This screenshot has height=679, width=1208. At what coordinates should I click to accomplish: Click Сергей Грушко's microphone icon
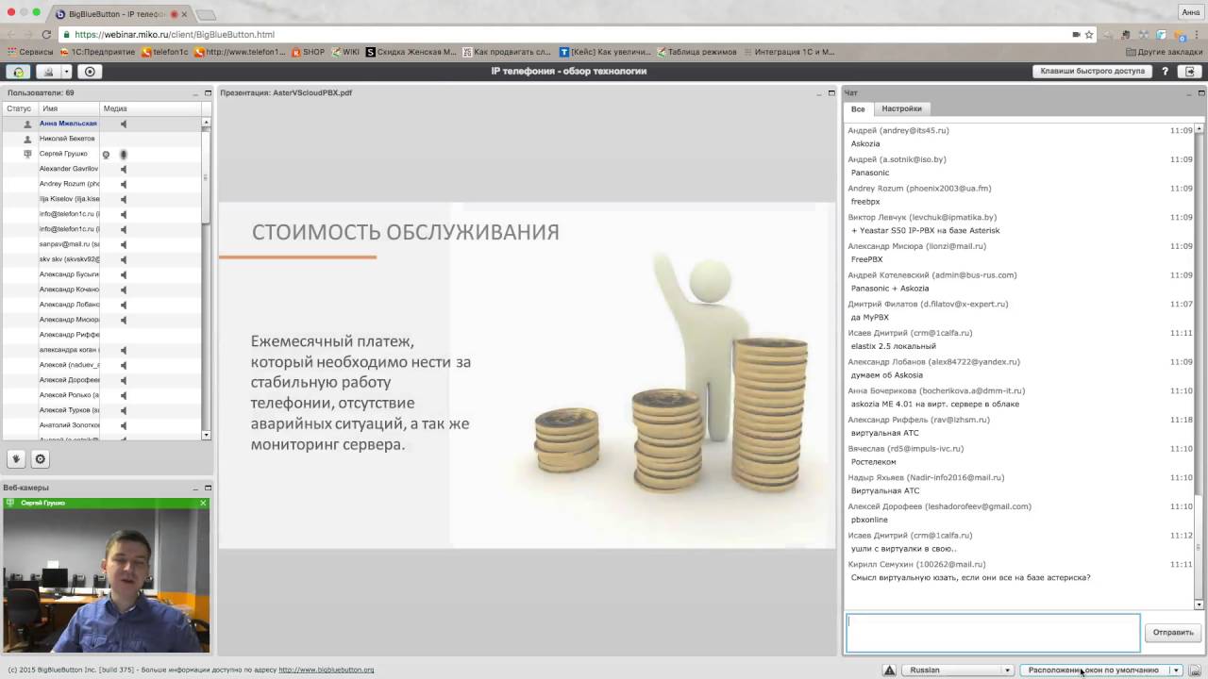(123, 154)
